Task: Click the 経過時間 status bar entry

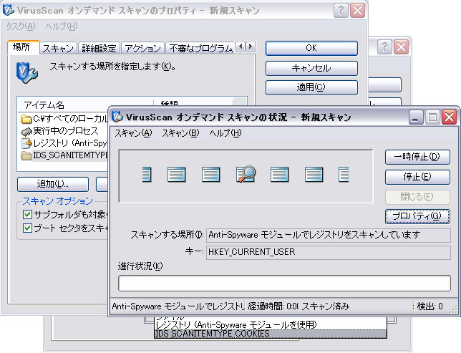Action: tap(273, 306)
